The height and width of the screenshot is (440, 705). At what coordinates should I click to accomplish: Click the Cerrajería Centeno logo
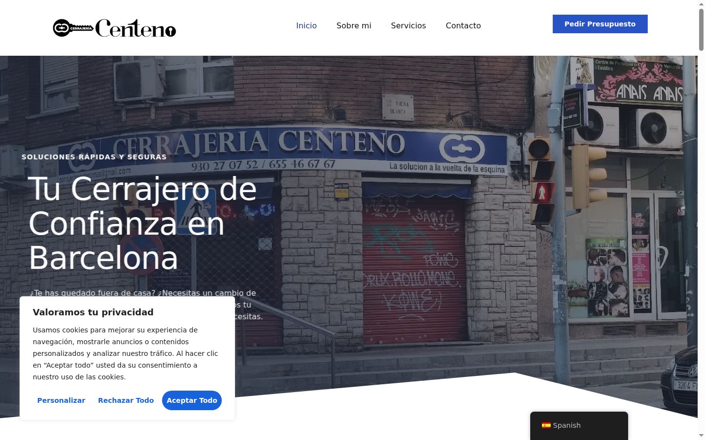click(115, 28)
